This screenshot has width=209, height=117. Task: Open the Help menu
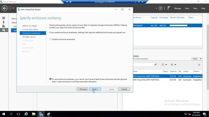(x=203, y=8)
